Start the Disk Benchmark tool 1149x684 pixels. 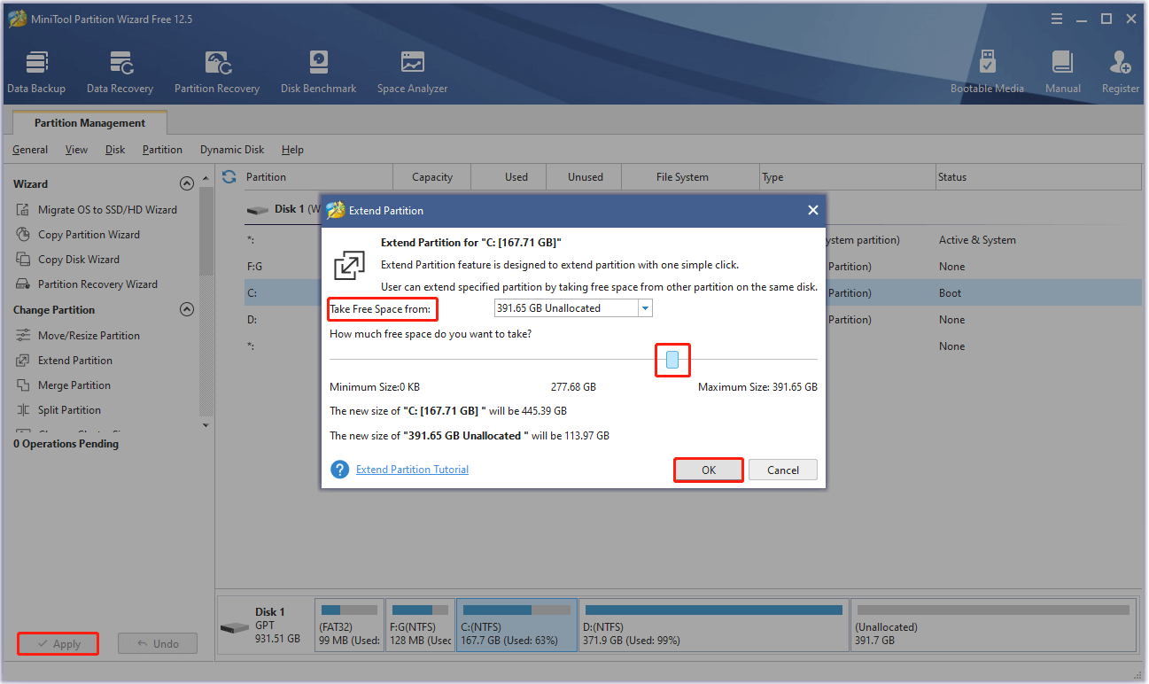point(318,73)
